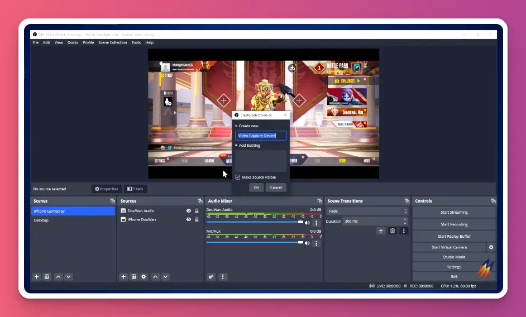
Task: Pop out the Controls dock
Action: point(493,201)
